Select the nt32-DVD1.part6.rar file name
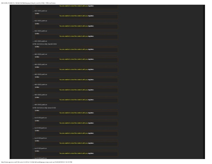The width and height of the screenshot is (212, 164). point(40,41)
